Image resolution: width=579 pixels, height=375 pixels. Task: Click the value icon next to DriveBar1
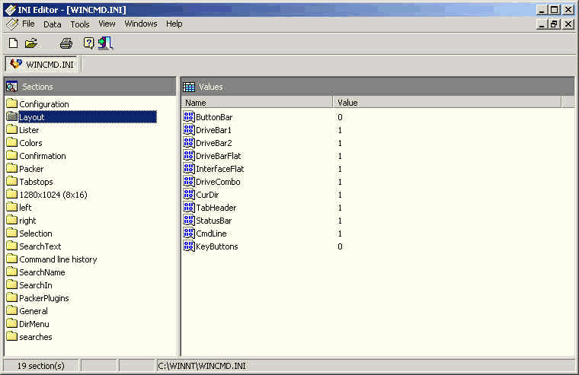point(189,130)
